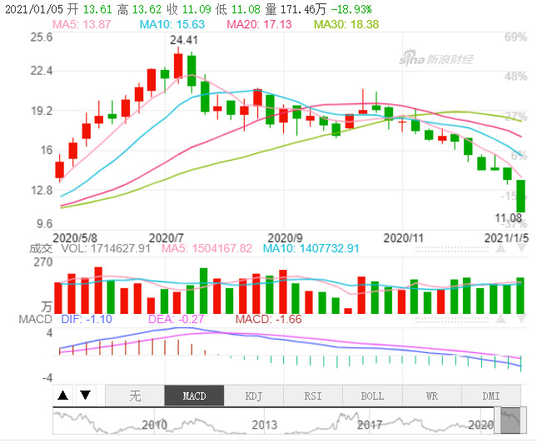
Task: Click the 12.8 price axis label
Action: (42, 190)
